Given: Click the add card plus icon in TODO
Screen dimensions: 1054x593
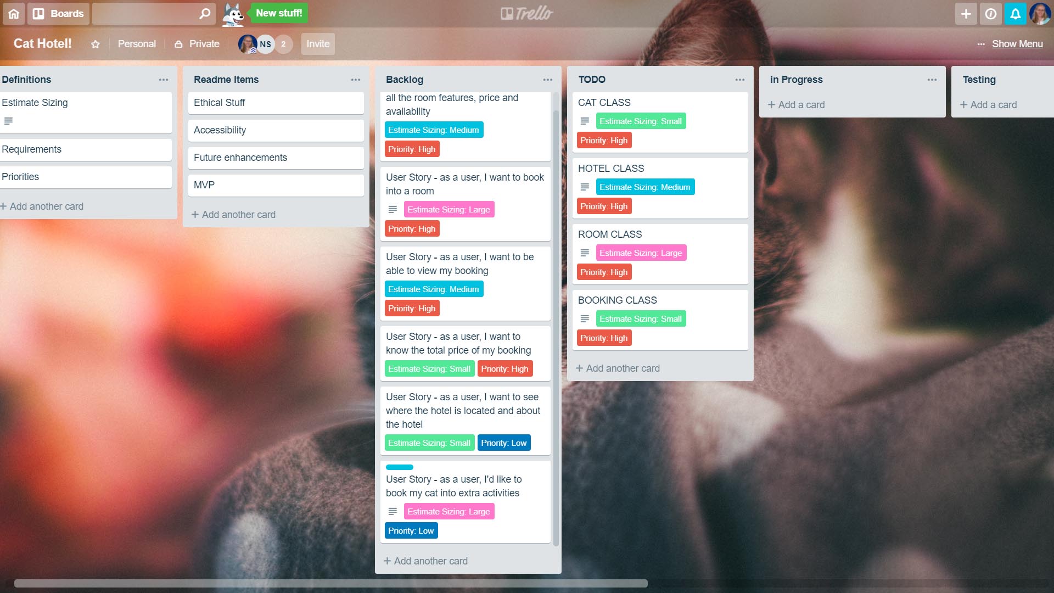Looking at the screenshot, I should tap(579, 368).
